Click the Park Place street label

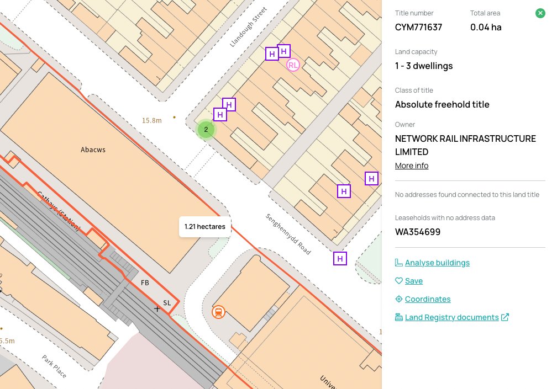(x=54, y=366)
